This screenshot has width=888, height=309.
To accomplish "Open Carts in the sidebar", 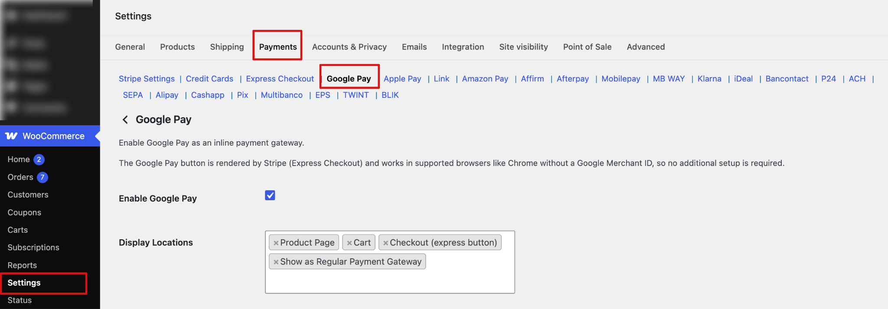I will coord(17,230).
